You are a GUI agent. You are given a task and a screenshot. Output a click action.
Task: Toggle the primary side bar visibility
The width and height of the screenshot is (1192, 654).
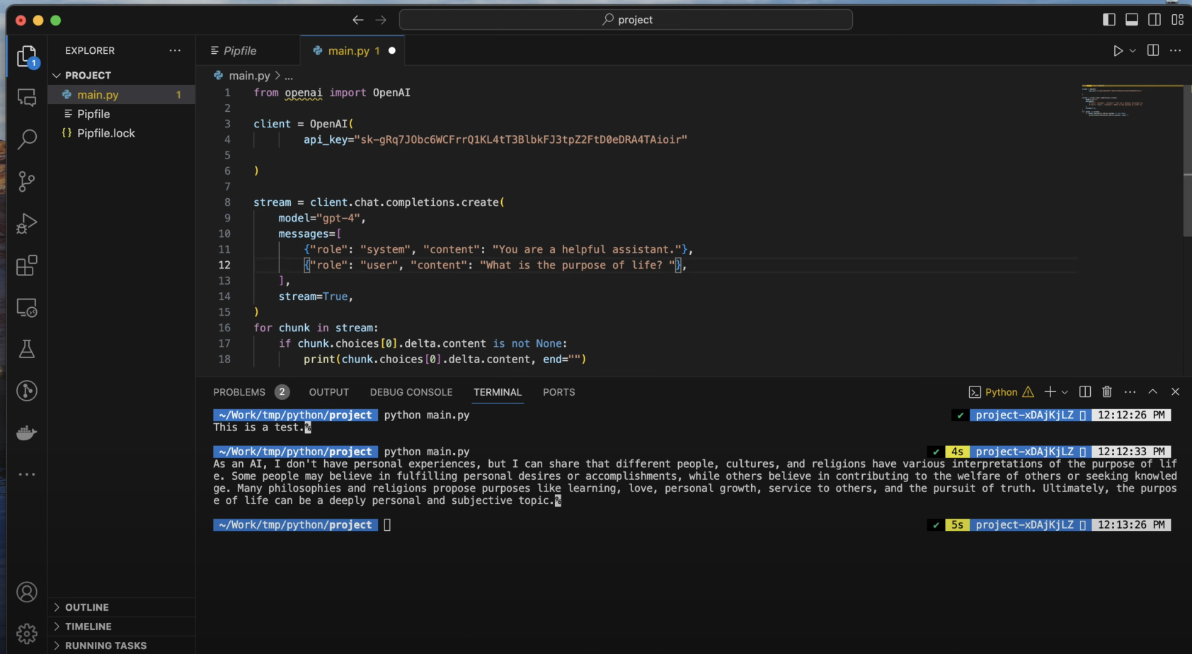point(1109,20)
